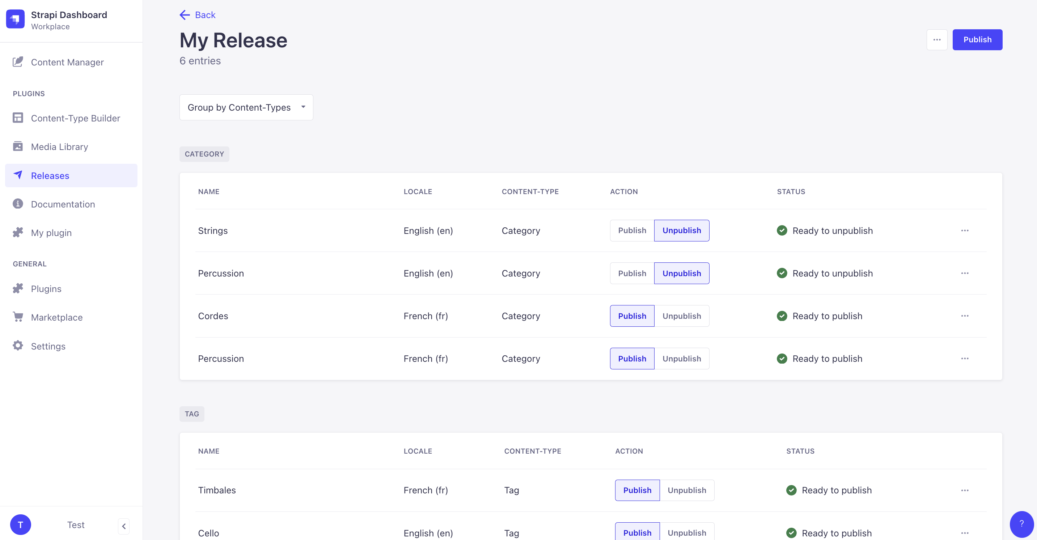Open Settings gear in sidebar

click(x=18, y=346)
